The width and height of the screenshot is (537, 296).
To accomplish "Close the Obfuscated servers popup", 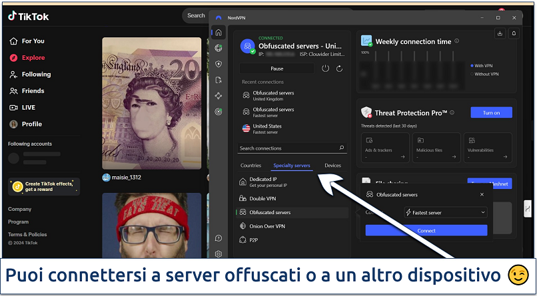I will coord(482,195).
